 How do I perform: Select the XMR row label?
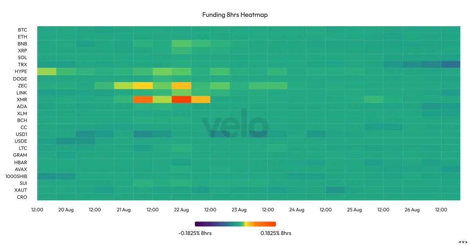(22, 99)
